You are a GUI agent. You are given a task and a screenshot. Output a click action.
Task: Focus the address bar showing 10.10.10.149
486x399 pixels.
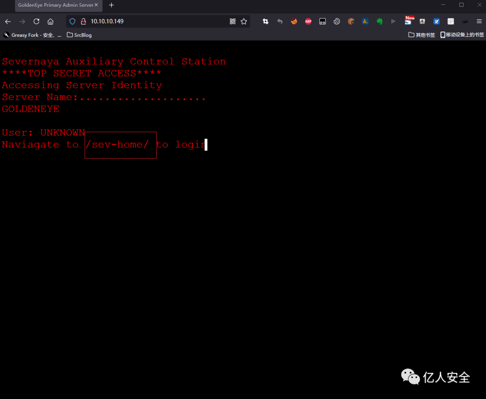coord(158,22)
